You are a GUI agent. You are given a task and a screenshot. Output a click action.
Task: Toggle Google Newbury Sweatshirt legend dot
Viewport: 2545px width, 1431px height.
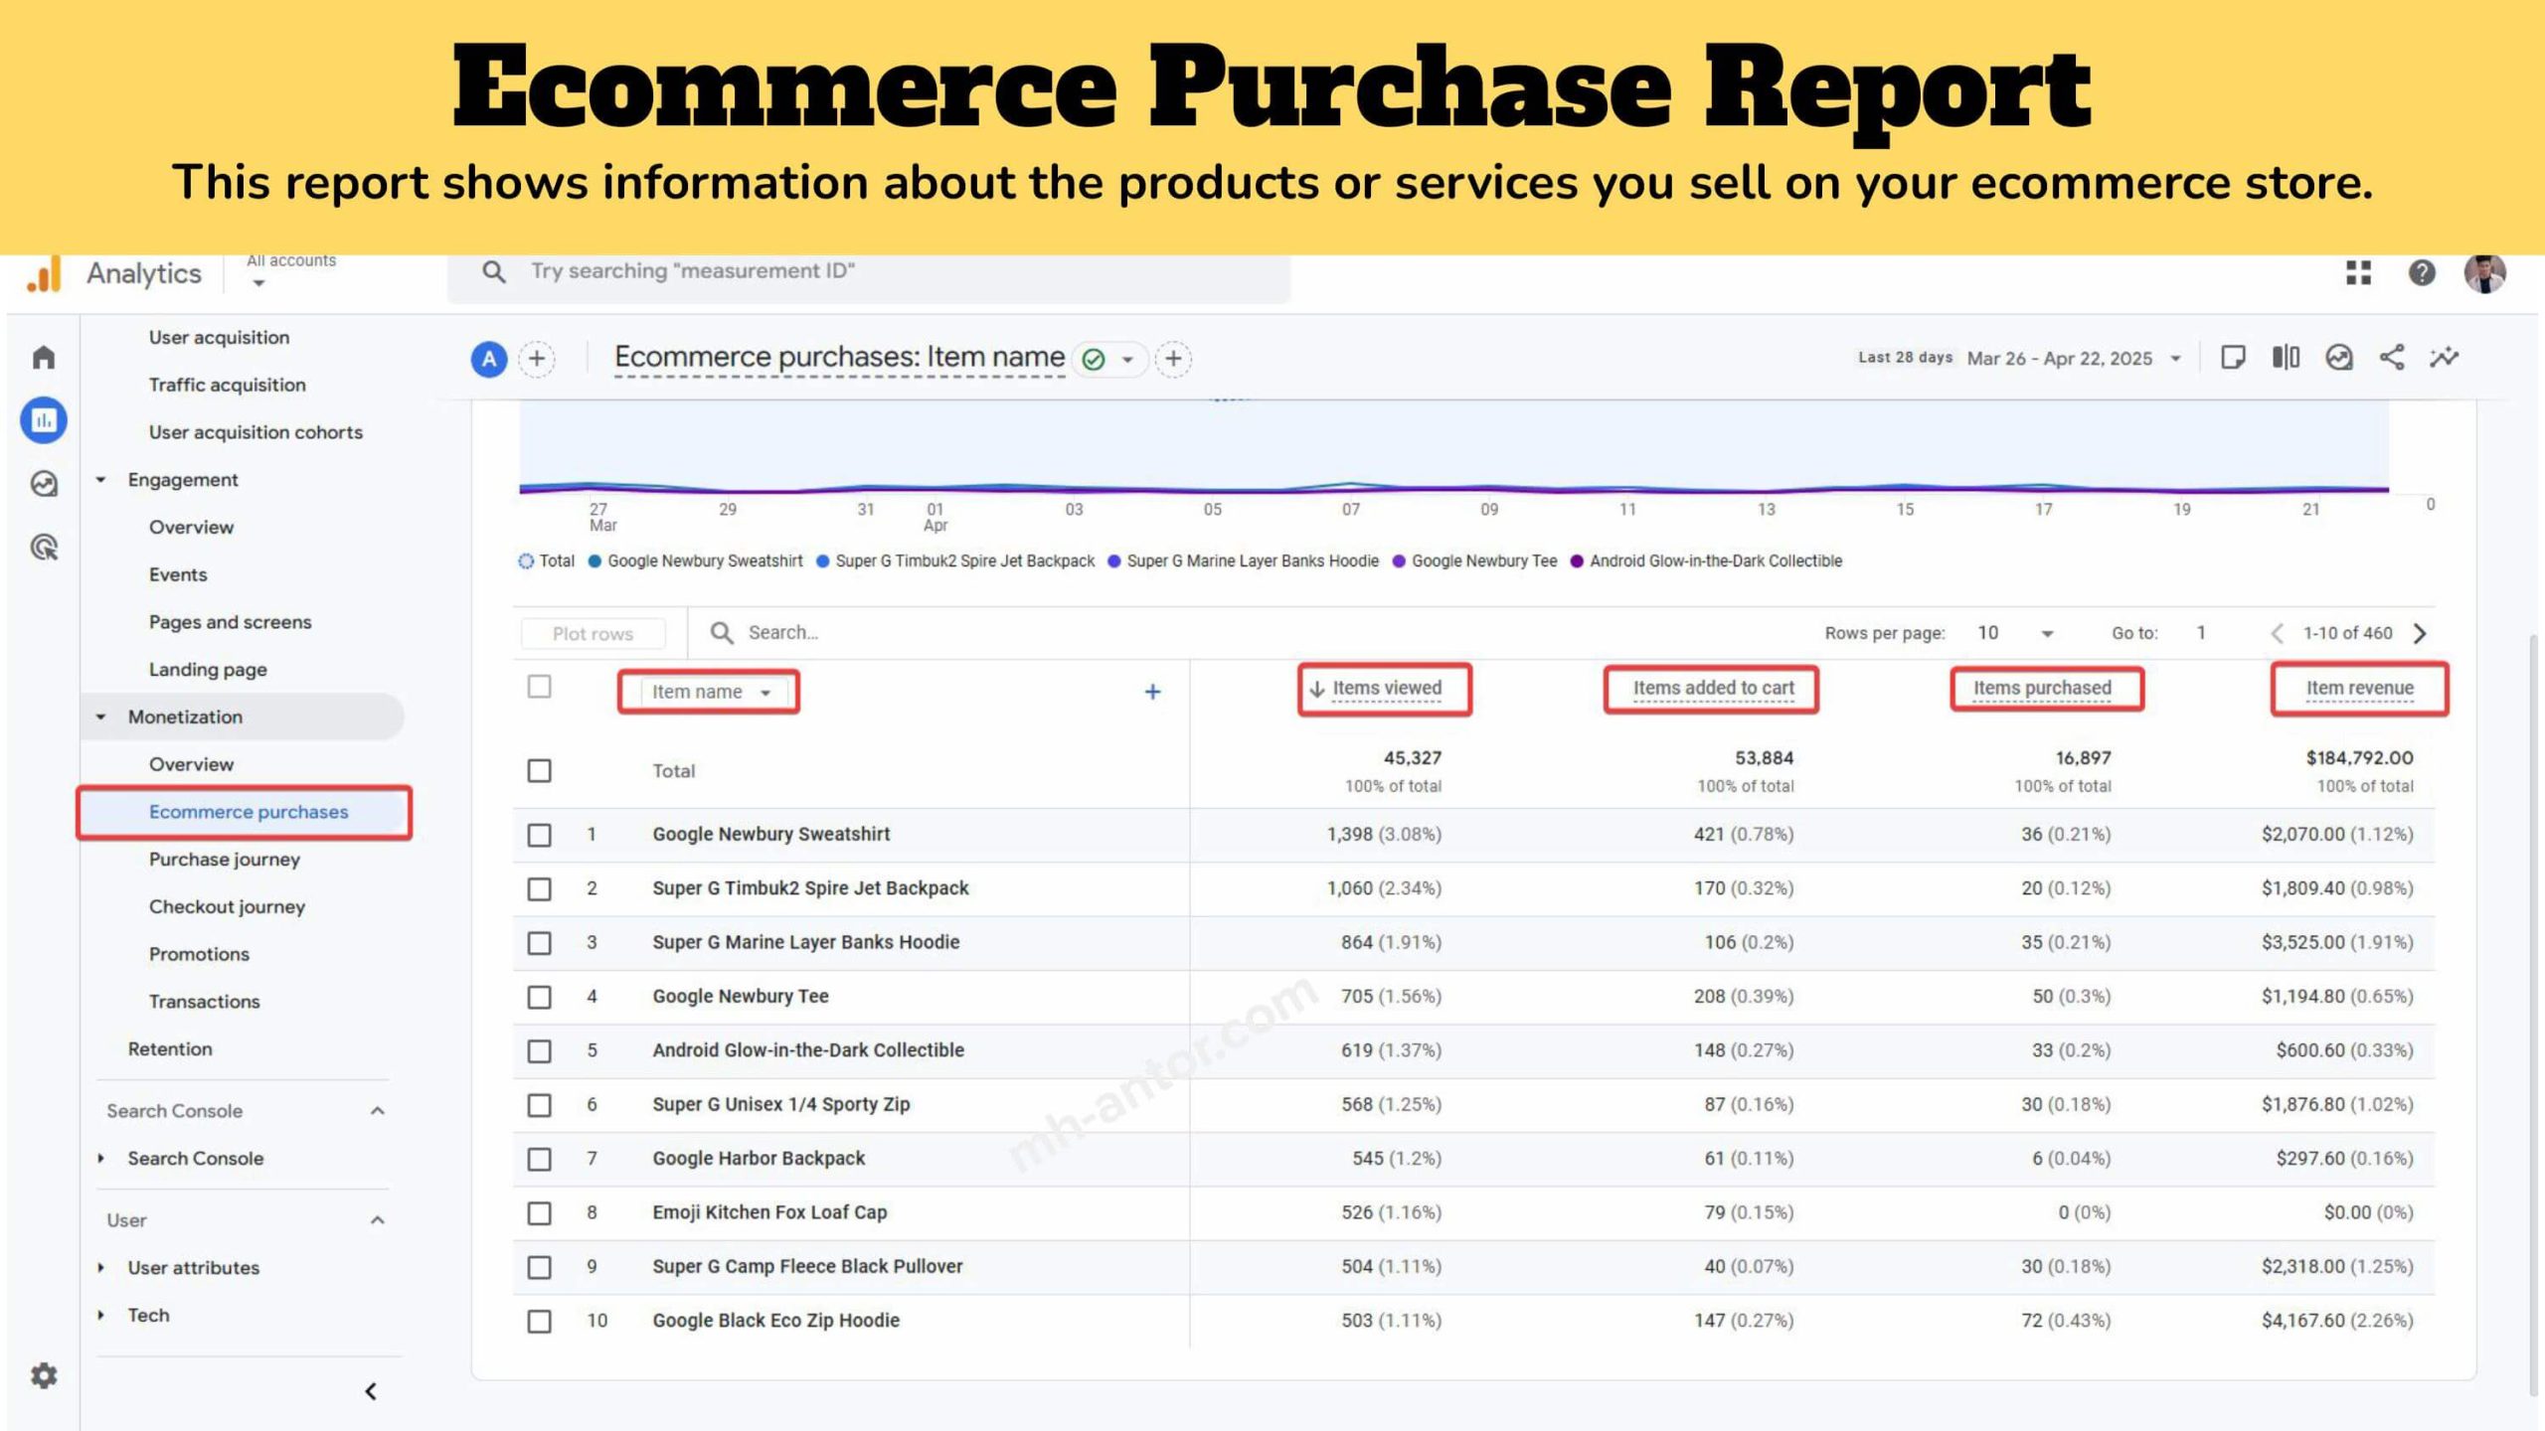pyautogui.click(x=594, y=561)
